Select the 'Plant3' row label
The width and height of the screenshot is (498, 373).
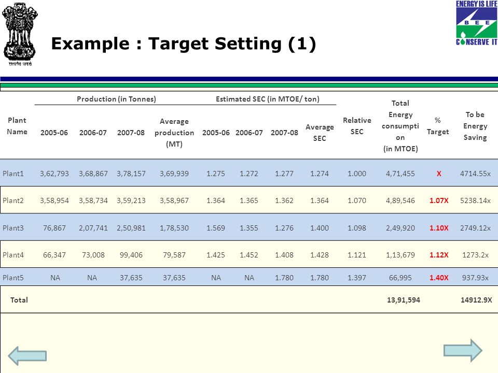point(13,228)
